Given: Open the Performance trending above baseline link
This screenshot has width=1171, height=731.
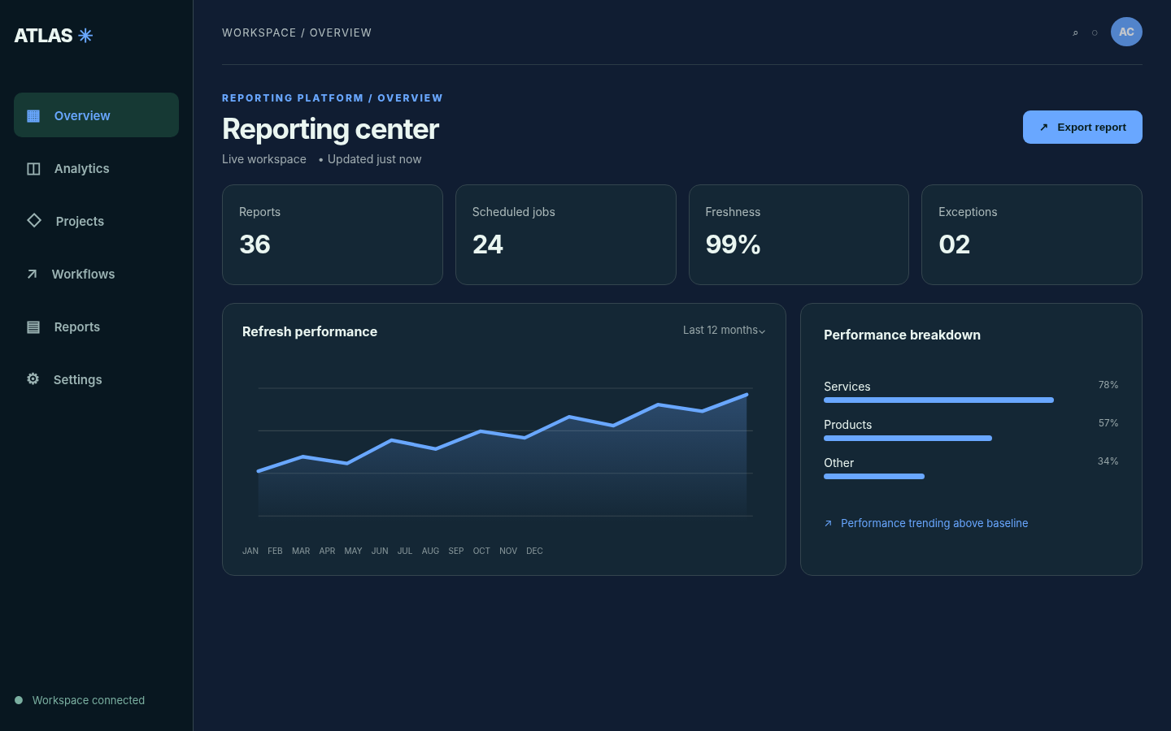Looking at the screenshot, I should 926,523.
